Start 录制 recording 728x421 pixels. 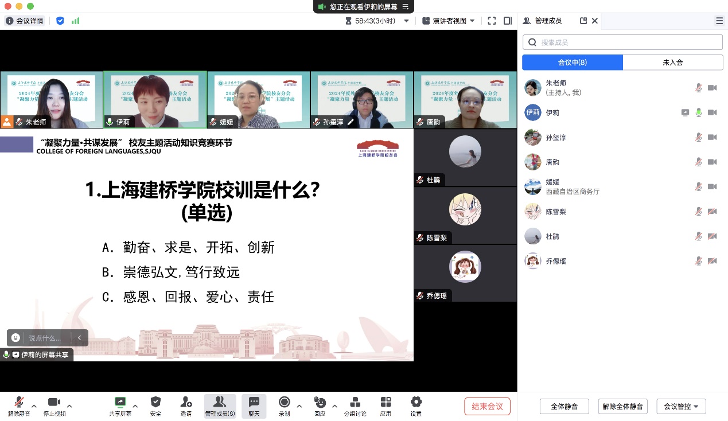pos(284,402)
